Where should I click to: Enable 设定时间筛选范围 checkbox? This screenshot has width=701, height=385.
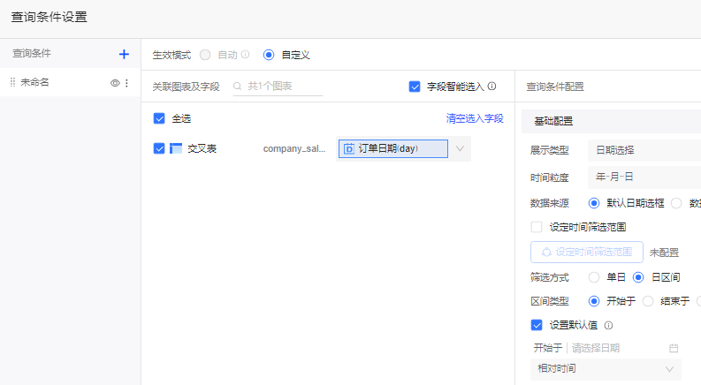[x=537, y=227]
